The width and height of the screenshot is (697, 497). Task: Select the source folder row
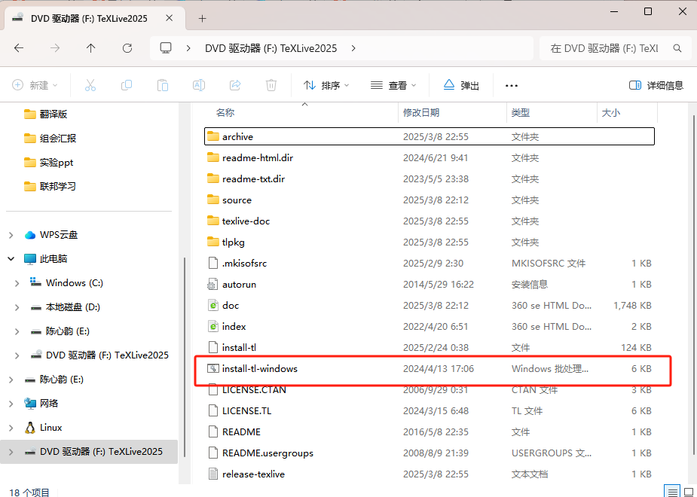click(x=430, y=200)
